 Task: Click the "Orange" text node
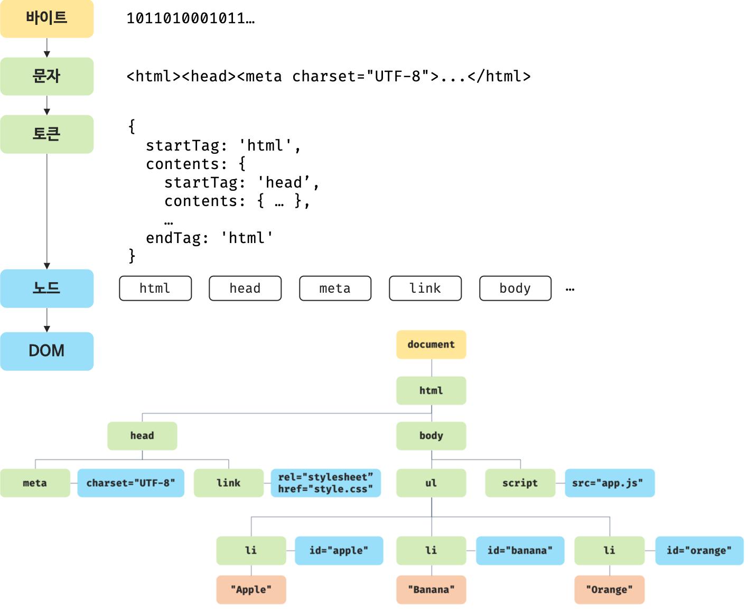[610, 590]
